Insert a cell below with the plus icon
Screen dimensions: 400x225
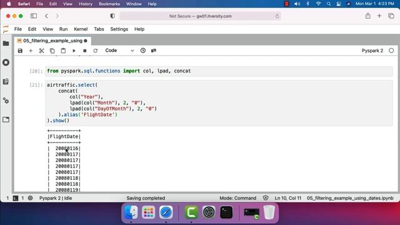click(31, 51)
